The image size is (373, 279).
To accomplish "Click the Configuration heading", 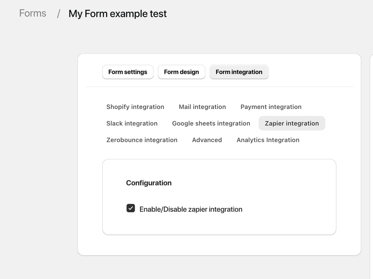I will click(x=149, y=183).
